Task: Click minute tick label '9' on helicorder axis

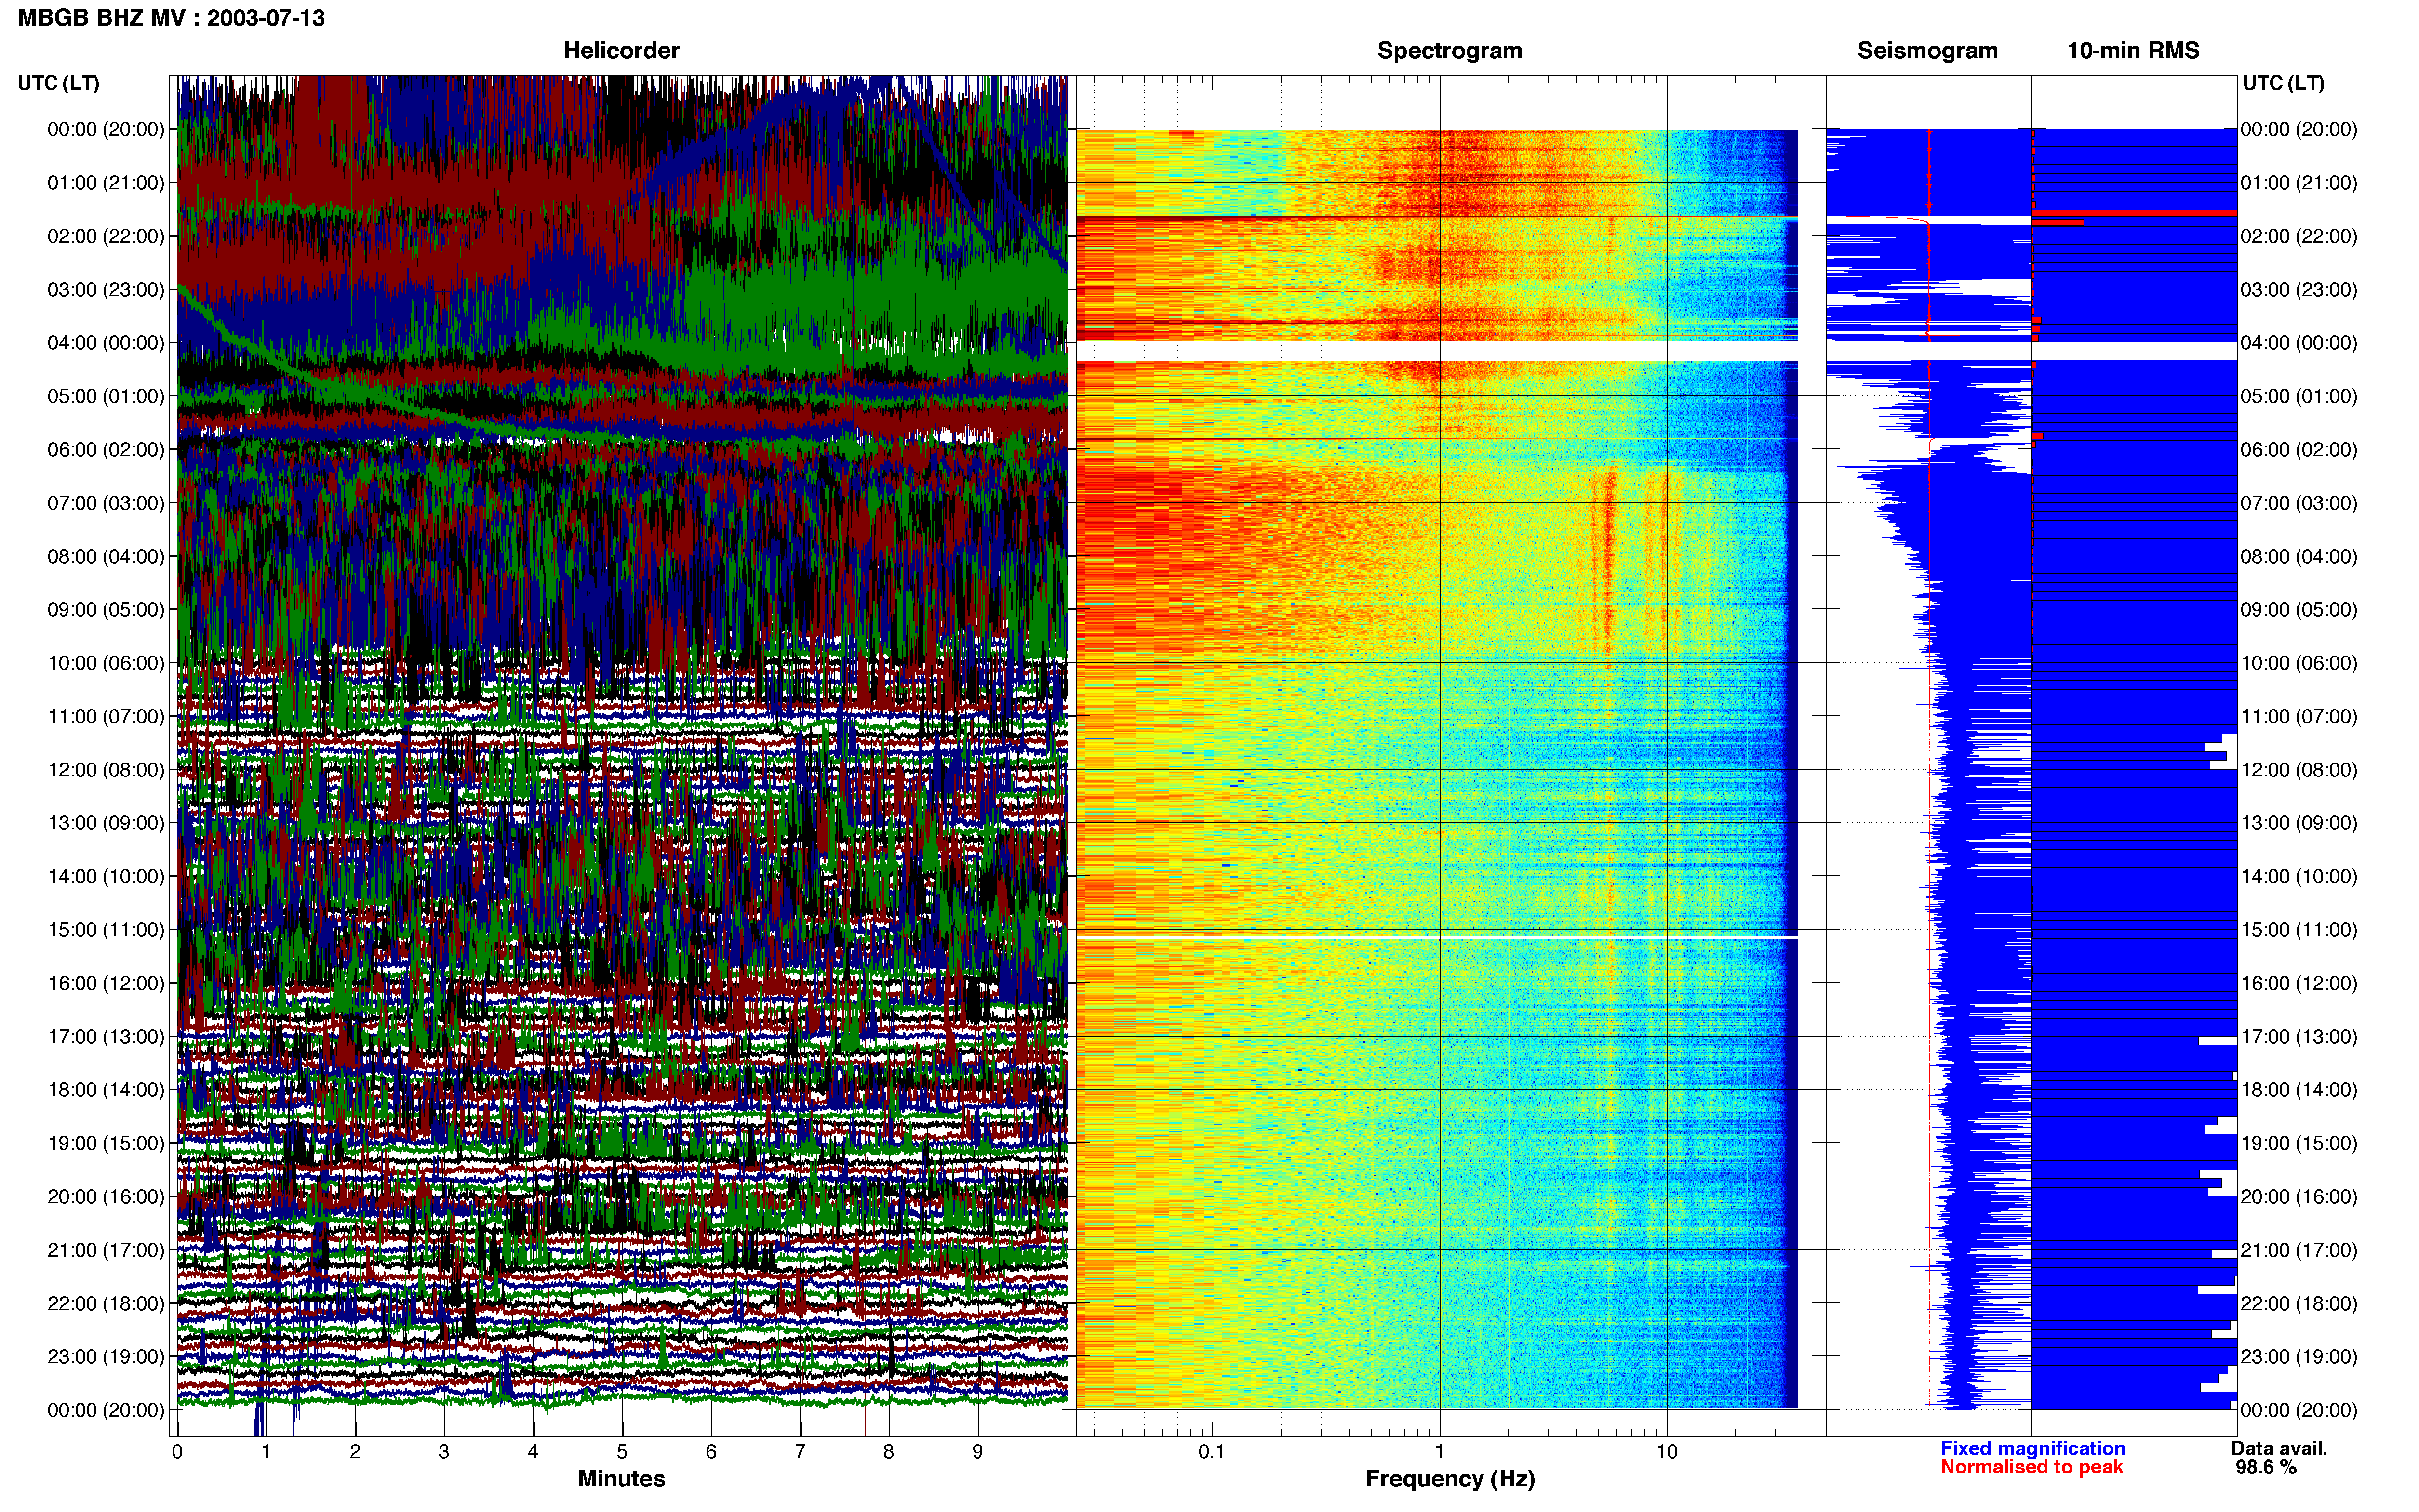Action: [977, 1452]
